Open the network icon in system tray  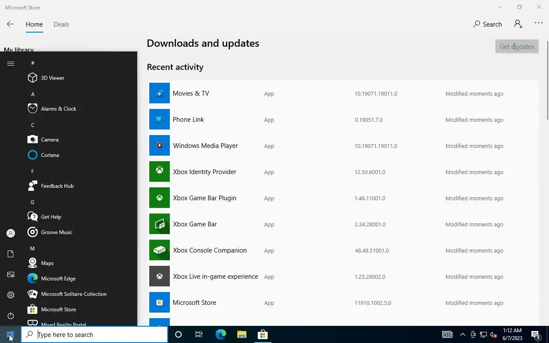coord(483,334)
